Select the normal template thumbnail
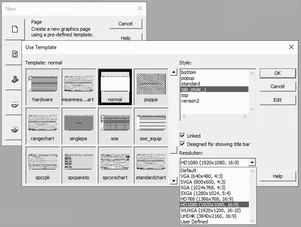 [x=115, y=87]
